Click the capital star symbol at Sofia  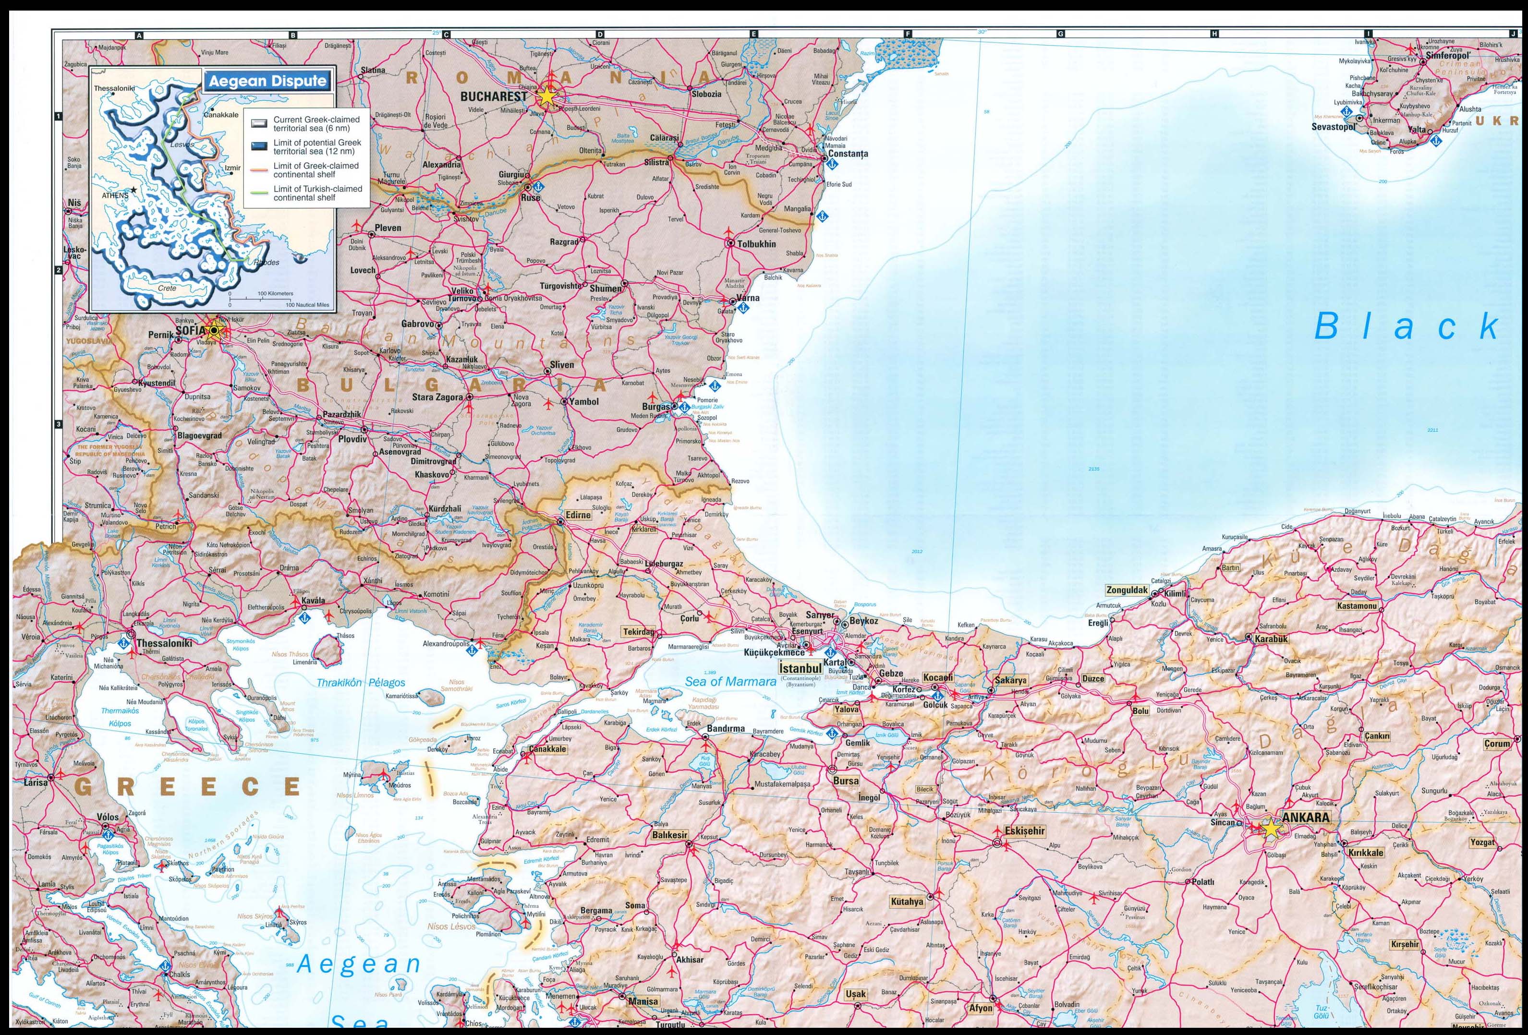point(214,331)
